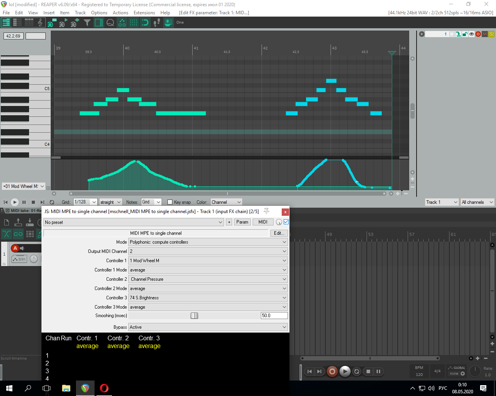Image resolution: width=496 pixels, height=396 pixels.
Task: Toggle the grid lines icon
Action: tap(134, 22)
